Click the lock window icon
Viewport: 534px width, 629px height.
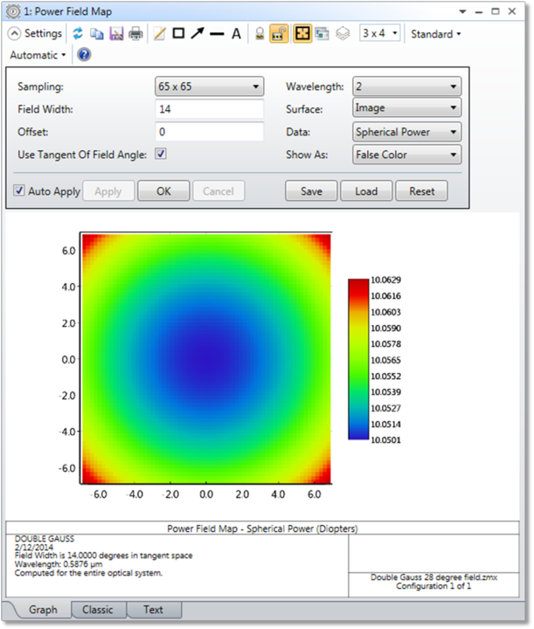tap(260, 34)
